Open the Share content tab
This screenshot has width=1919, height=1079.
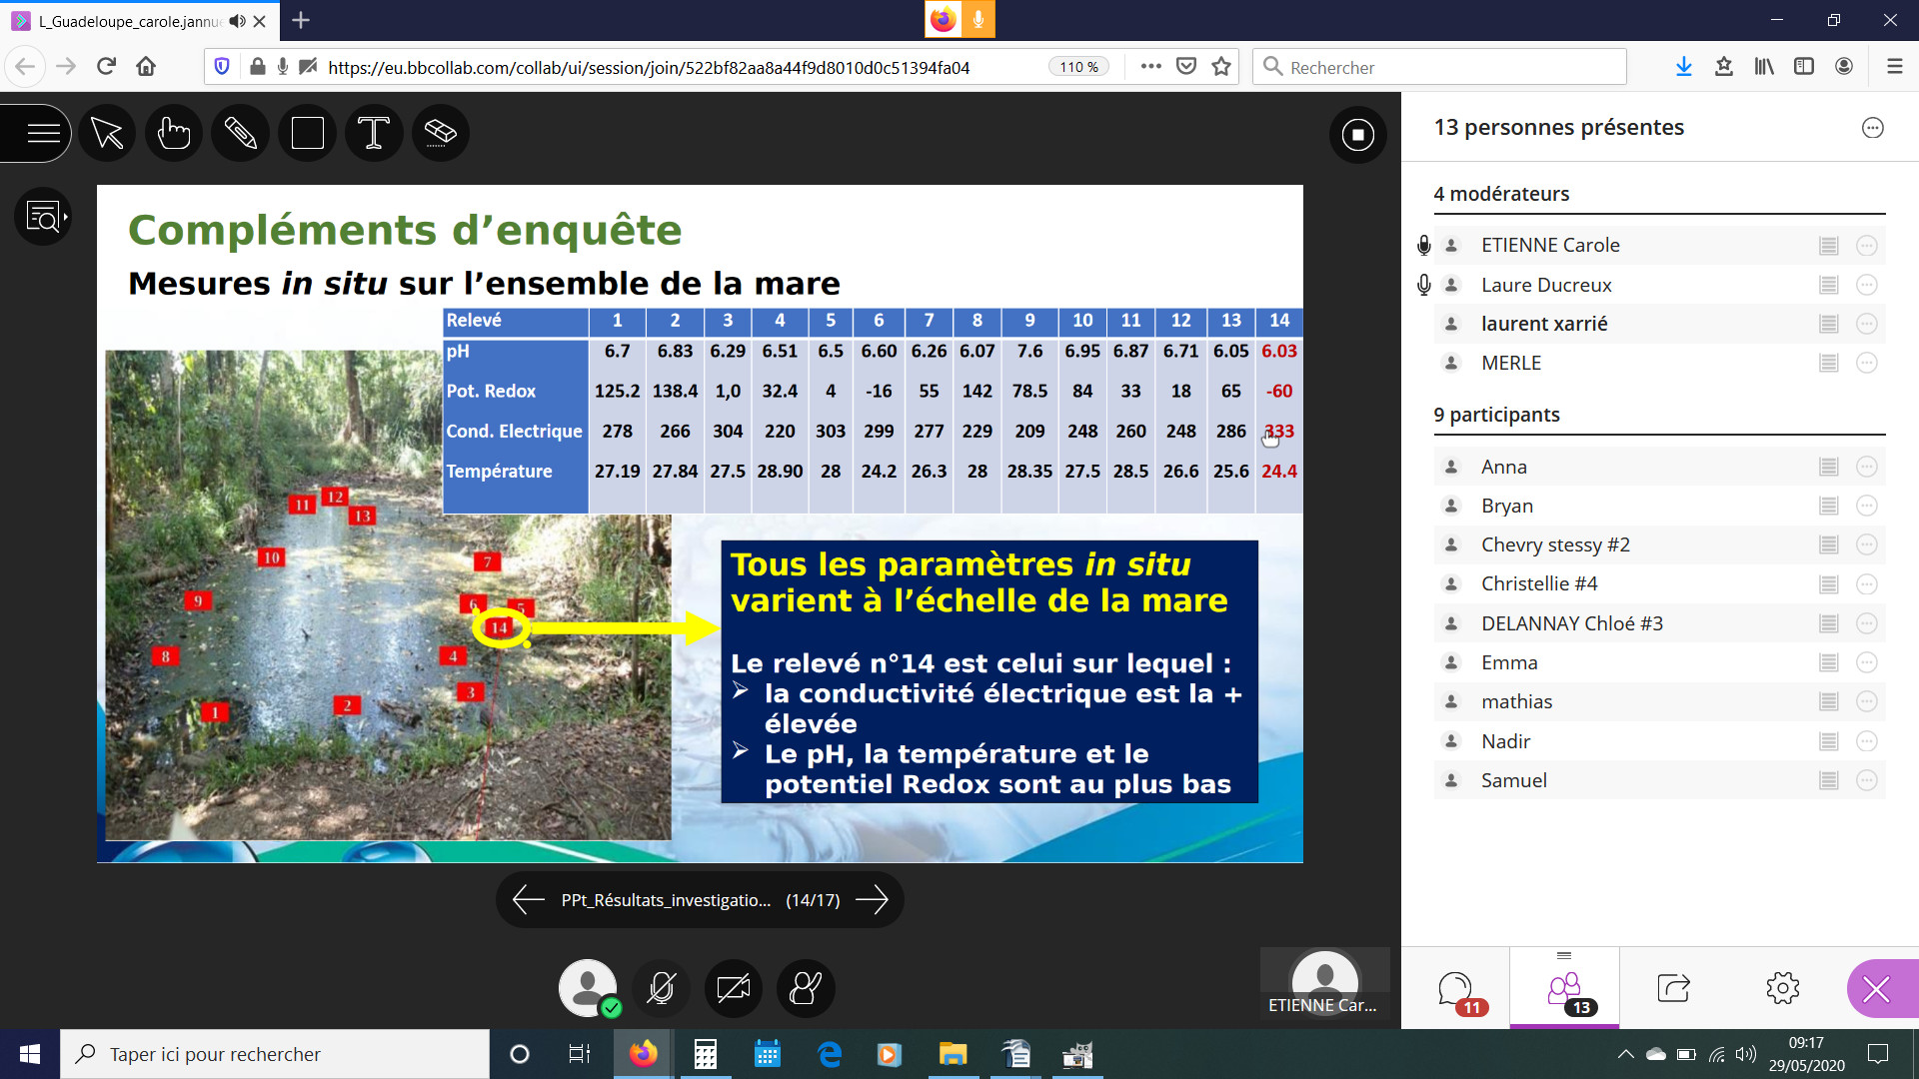coord(1673,989)
